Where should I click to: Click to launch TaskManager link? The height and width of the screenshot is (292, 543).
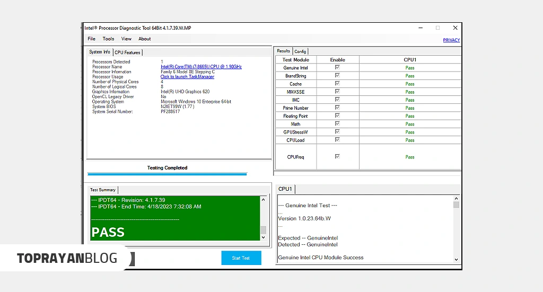187,77
